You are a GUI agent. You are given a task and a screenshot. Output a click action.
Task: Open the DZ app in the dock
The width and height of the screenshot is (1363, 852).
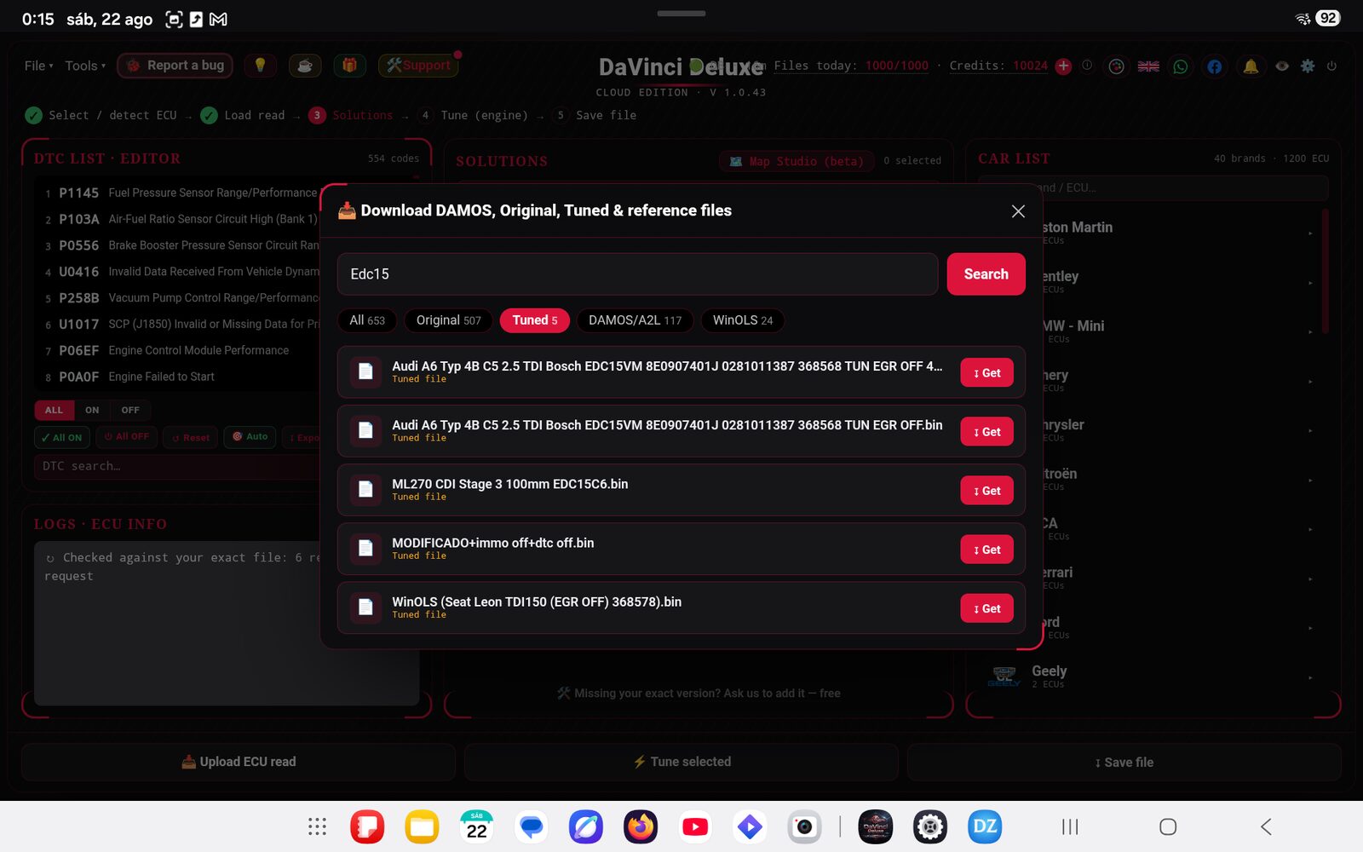985,826
